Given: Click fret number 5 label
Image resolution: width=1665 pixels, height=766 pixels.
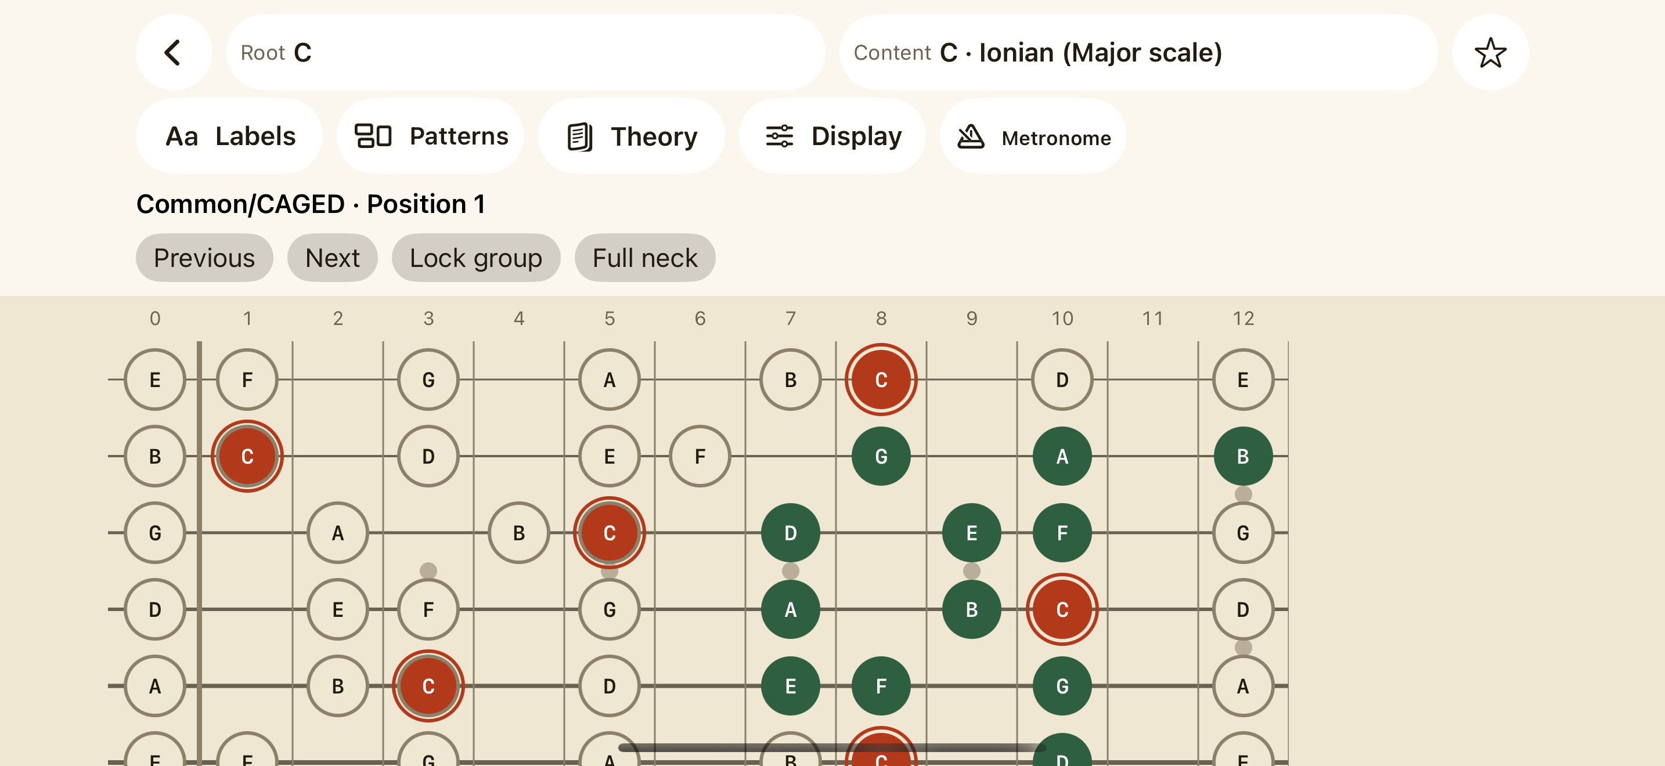Looking at the screenshot, I should (609, 319).
